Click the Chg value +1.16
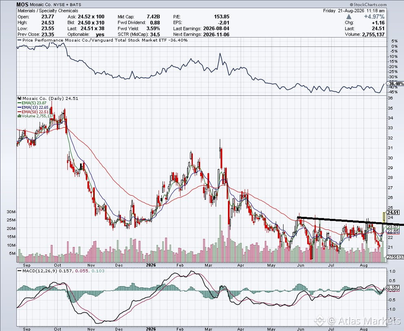 (378, 23)
